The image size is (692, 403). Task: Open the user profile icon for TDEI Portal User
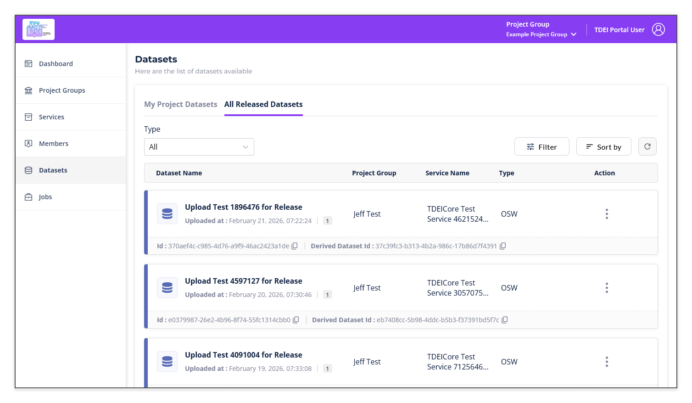click(x=659, y=29)
